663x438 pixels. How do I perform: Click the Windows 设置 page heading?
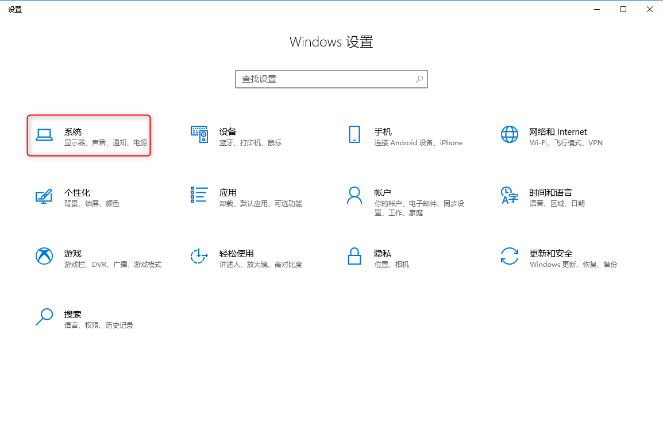[331, 42]
